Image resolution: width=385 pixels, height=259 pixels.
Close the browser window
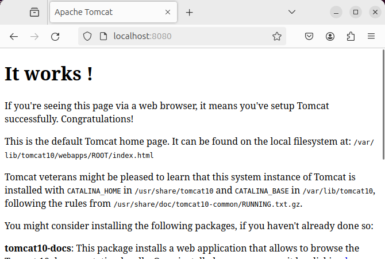pos(375,12)
